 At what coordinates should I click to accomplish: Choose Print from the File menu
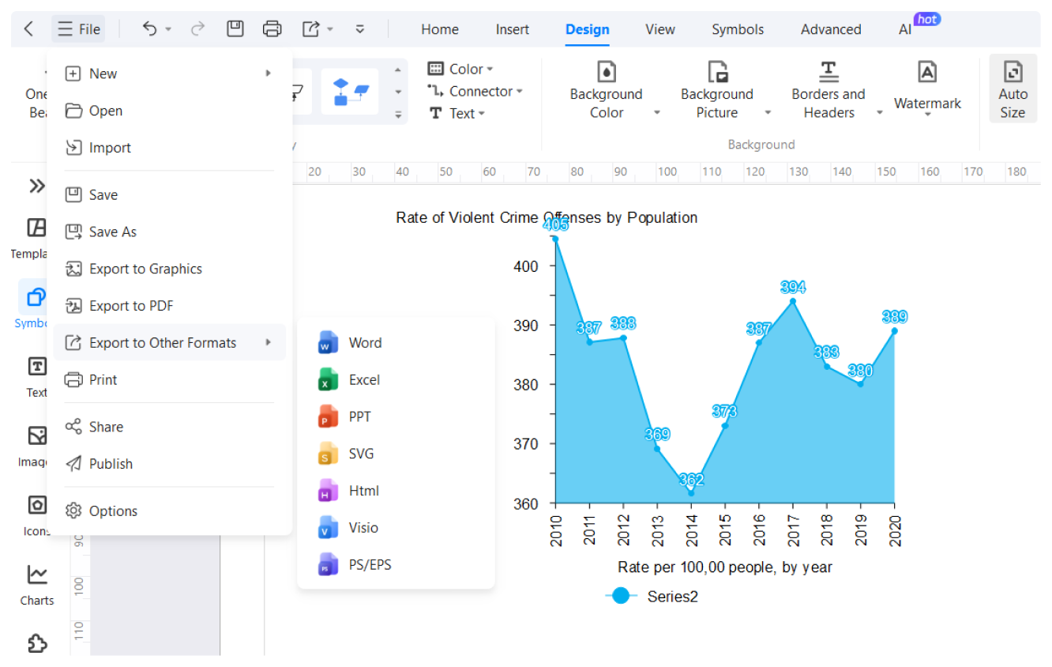(x=170, y=379)
